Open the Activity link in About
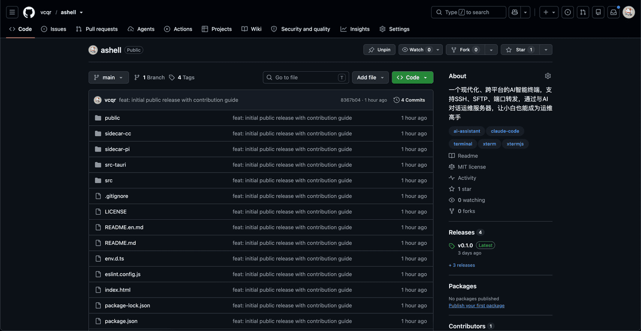The image size is (641, 331). click(463, 178)
